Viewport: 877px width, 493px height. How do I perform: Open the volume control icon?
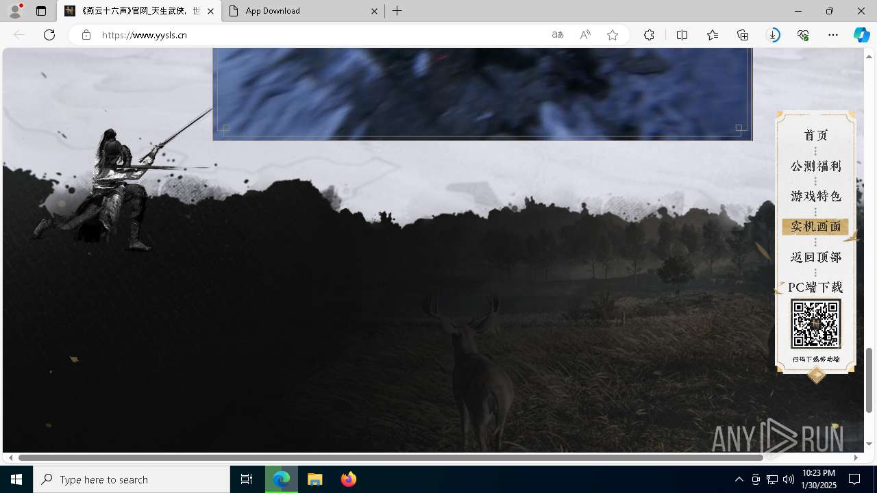point(788,479)
